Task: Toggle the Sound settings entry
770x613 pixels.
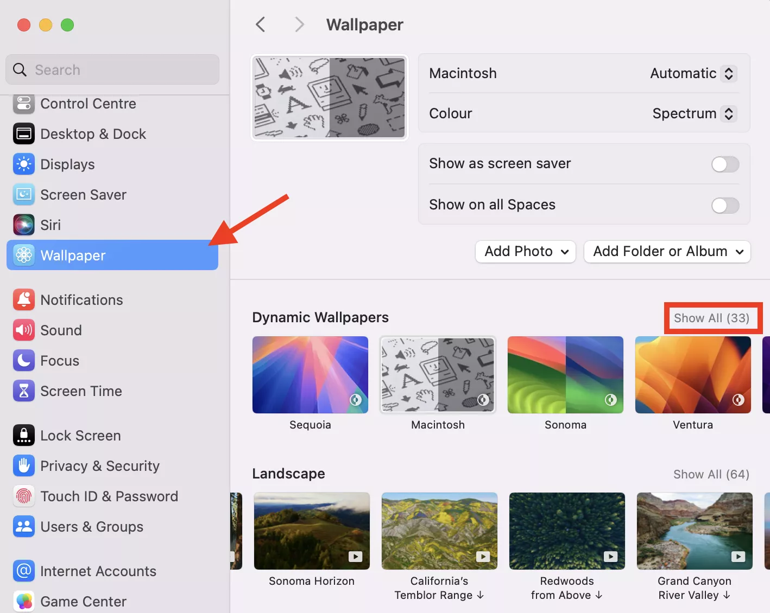Action: [61, 330]
